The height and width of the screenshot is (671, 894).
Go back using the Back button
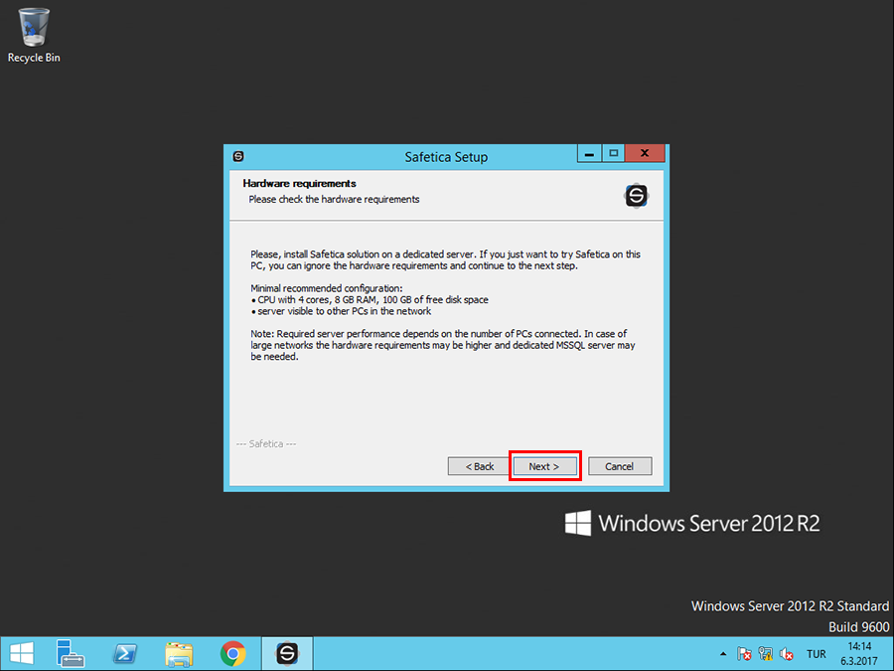(480, 466)
